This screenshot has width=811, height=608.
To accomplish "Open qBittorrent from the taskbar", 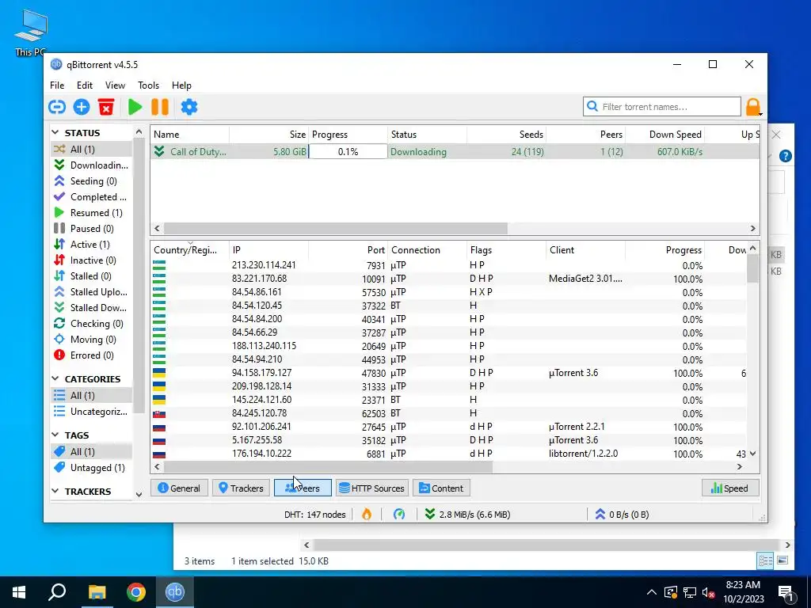I will point(175,592).
